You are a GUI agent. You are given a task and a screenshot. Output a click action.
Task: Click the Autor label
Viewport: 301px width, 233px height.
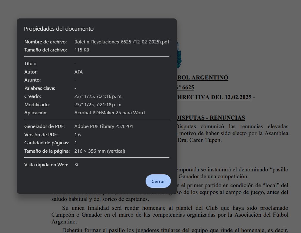click(31, 72)
